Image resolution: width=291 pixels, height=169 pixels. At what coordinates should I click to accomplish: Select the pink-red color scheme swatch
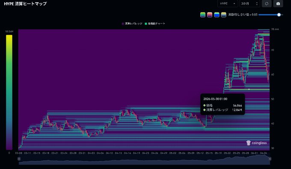tap(210, 15)
